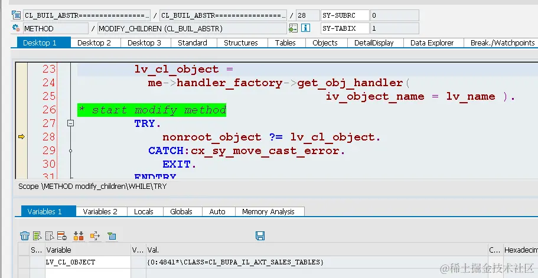Screen dimensions: 538x278
Task: Select the DetailDisplay tab
Action: 374,43
